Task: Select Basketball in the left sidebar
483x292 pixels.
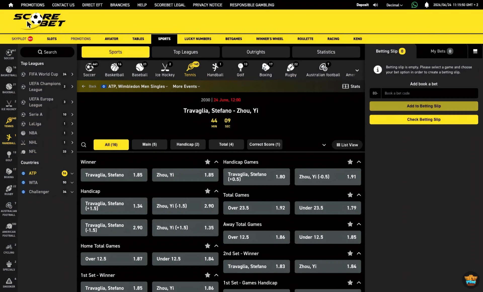Action: pos(9,71)
